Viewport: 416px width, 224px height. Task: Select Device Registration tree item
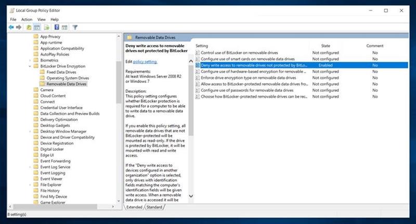pyautogui.click(x=57, y=143)
